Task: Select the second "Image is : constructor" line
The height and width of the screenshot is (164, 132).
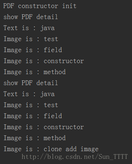Action: pos(44,127)
